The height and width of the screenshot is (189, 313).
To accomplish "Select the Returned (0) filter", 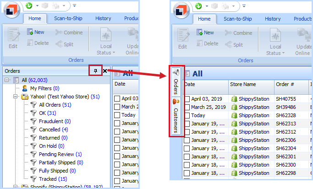I will click(x=49, y=138).
